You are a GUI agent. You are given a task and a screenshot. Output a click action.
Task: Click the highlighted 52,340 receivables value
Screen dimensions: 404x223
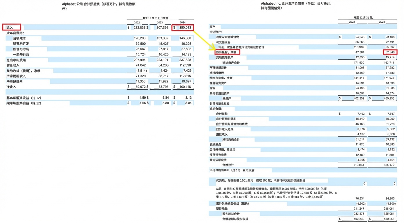[x=389, y=52]
